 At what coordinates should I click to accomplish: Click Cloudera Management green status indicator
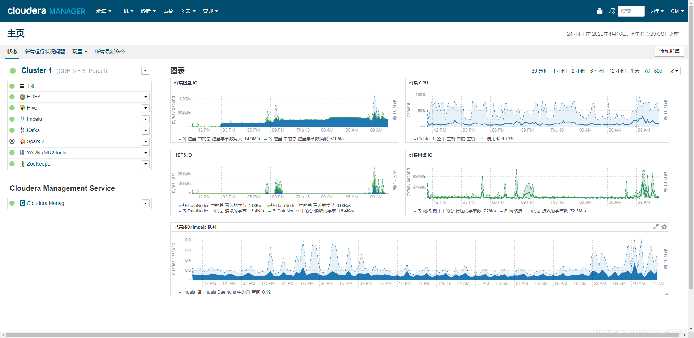(x=12, y=203)
